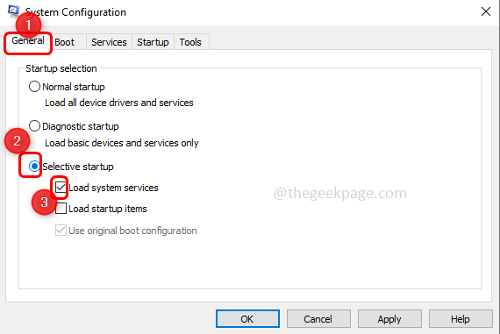Choose the Diagnostic startup option
500x334 pixels.
34,126
